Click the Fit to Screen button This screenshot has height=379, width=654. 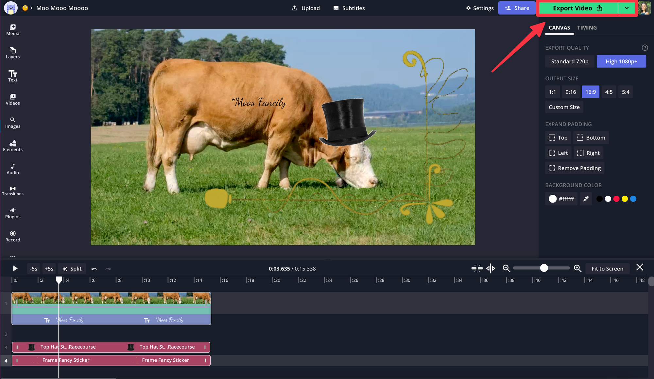pos(607,269)
